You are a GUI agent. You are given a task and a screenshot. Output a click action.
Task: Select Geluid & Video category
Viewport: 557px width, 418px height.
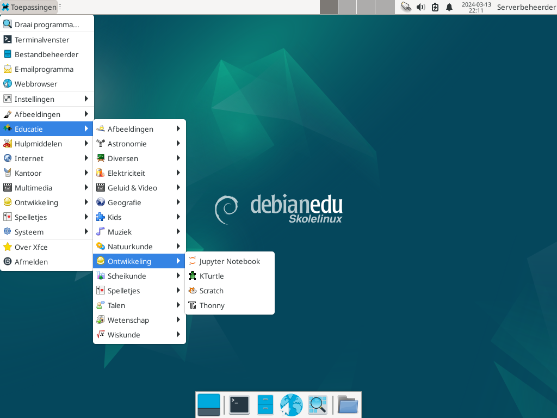[x=139, y=188]
